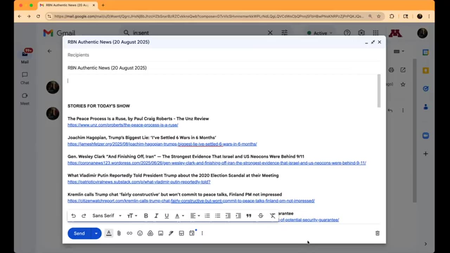Open the Gmail settings gear
The width and height of the screenshot is (450, 253).
[x=361, y=33]
